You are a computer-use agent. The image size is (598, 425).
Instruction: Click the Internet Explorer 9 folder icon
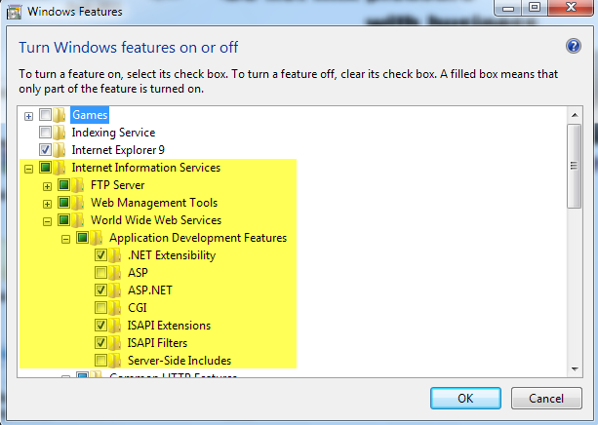(x=60, y=150)
